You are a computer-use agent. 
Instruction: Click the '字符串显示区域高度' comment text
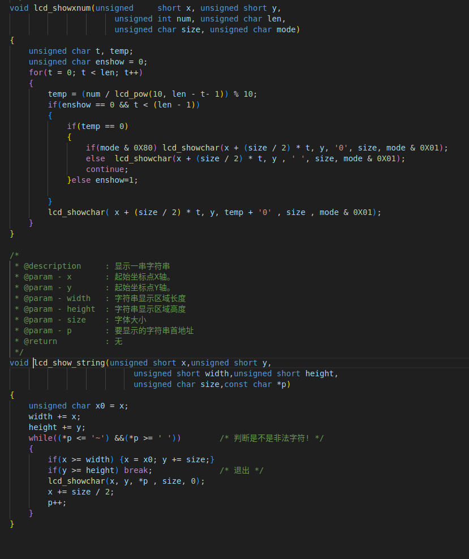click(150, 309)
